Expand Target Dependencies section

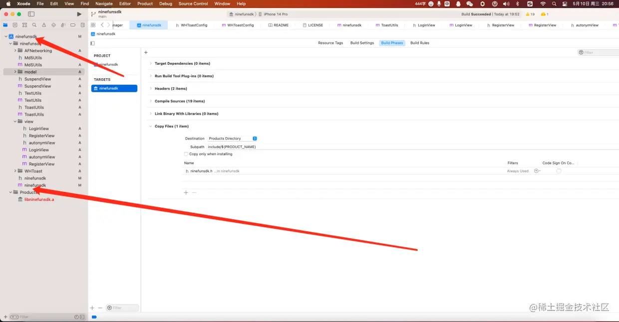[x=151, y=64]
